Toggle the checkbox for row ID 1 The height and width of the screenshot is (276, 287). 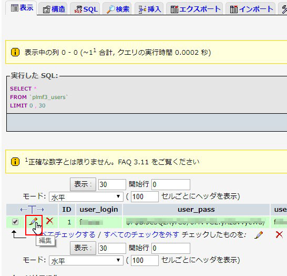point(15,222)
